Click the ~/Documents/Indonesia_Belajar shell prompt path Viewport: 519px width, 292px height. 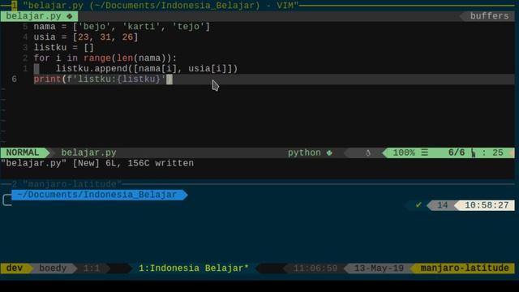[x=97, y=195]
